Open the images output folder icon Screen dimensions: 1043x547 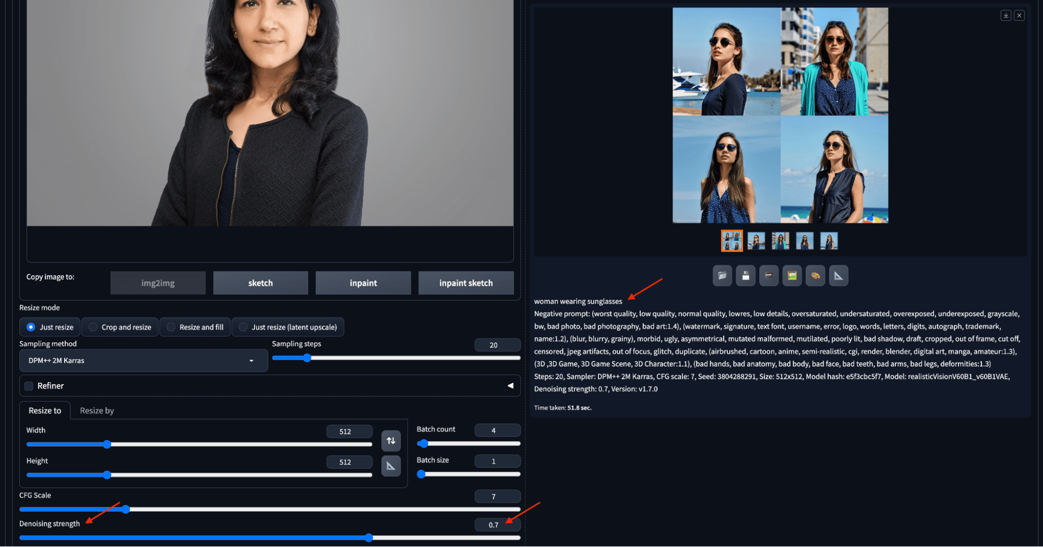(x=722, y=276)
